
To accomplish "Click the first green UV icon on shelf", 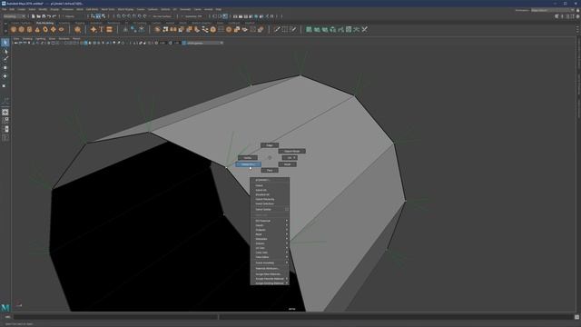I will click(309, 30).
